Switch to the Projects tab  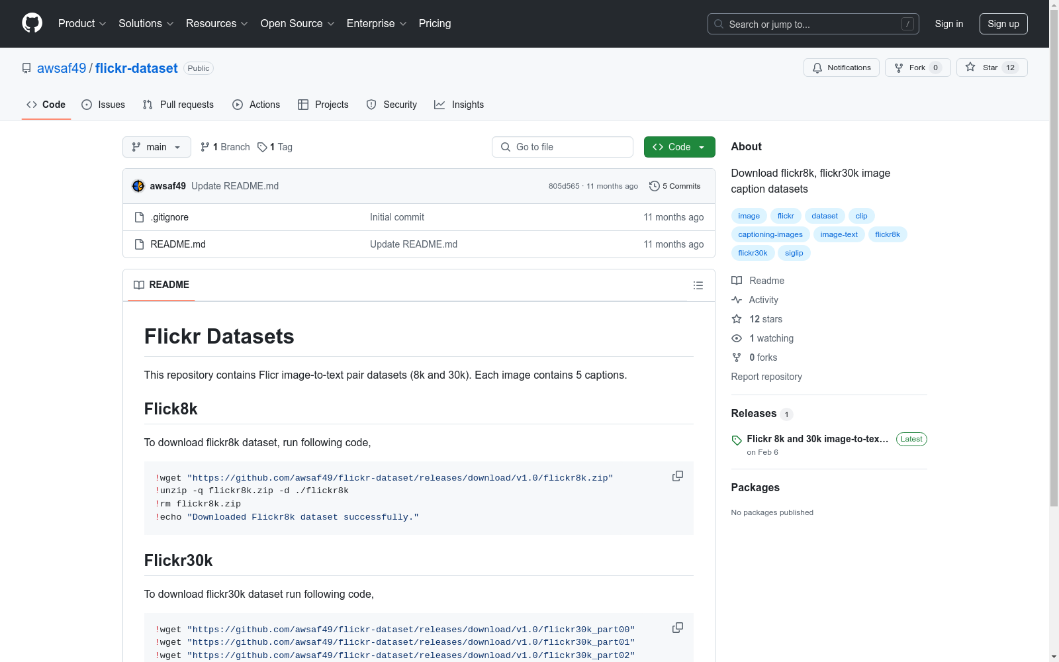tap(323, 105)
